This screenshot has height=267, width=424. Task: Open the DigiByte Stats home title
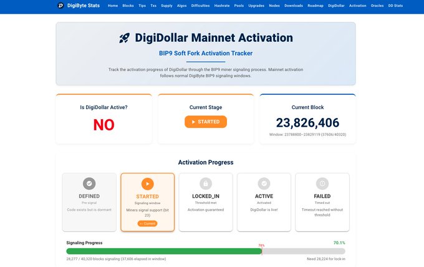pos(84,6)
